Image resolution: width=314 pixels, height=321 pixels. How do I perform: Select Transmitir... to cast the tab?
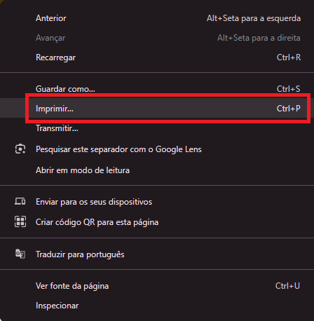[157, 128]
